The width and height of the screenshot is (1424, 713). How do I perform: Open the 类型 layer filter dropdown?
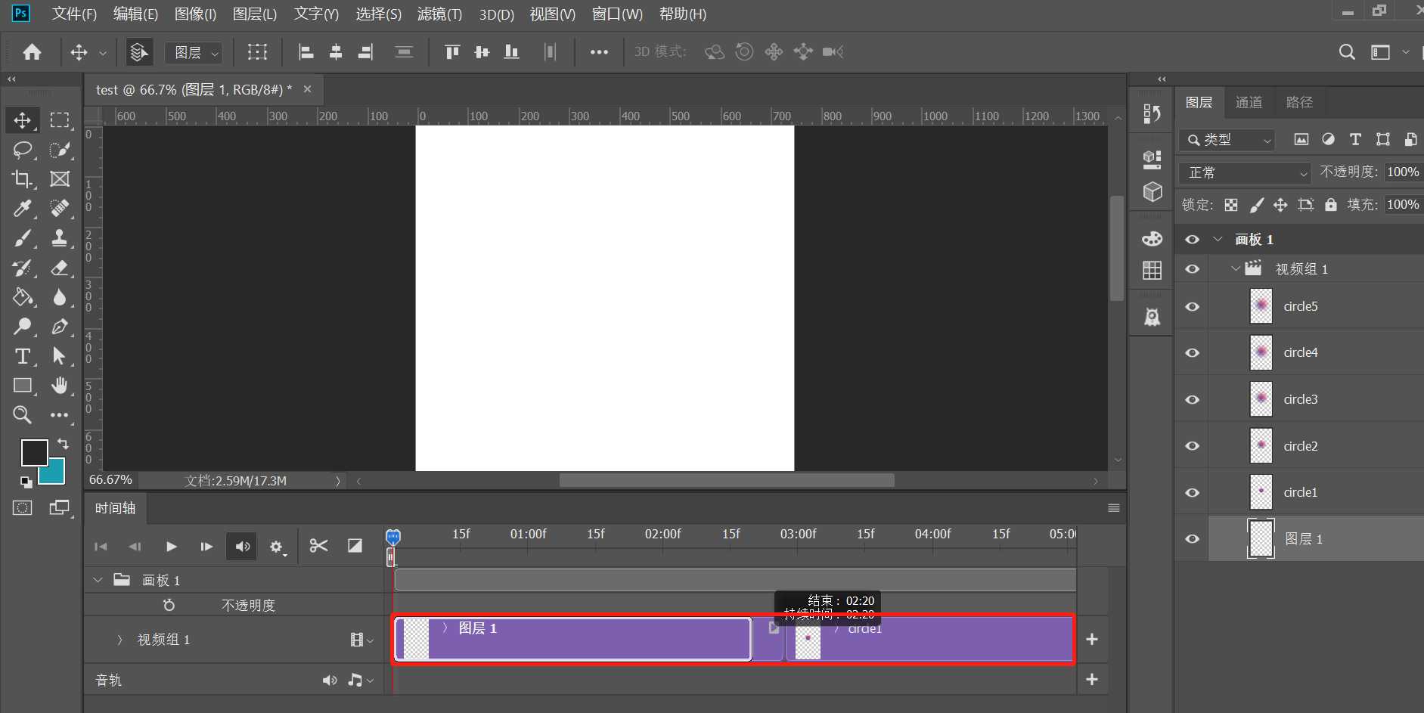[x=1227, y=140]
